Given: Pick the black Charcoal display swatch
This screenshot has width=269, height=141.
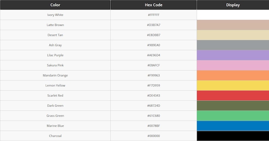Looking at the screenshot, I should click(x=233, y=136).
